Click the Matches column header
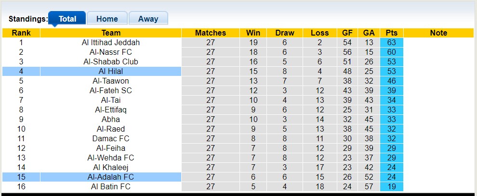The width and height of the screenshot is (477, 196). point(210,33)
